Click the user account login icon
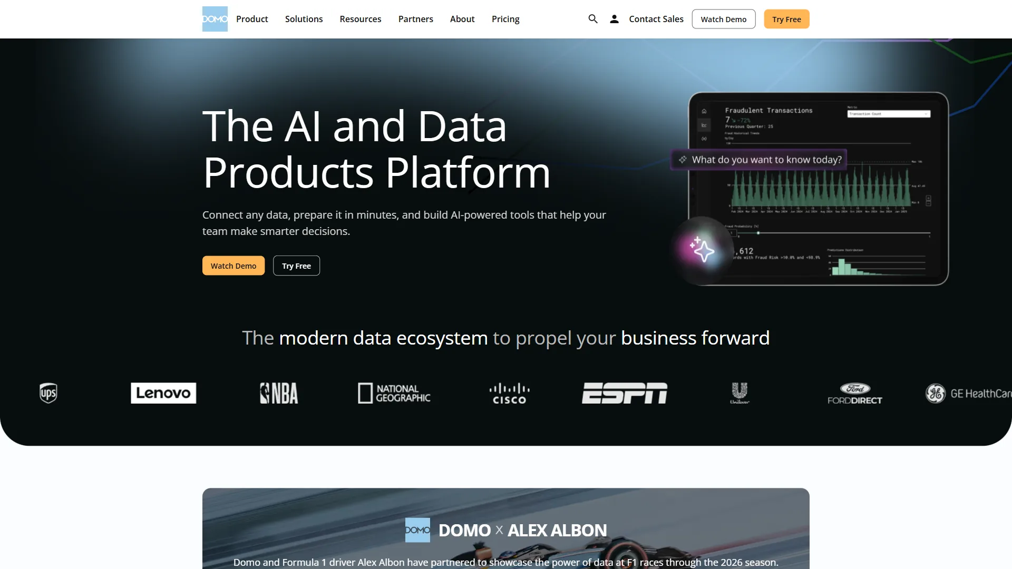The height and width of the screenshot is (569, 1012). coord(614,19)
